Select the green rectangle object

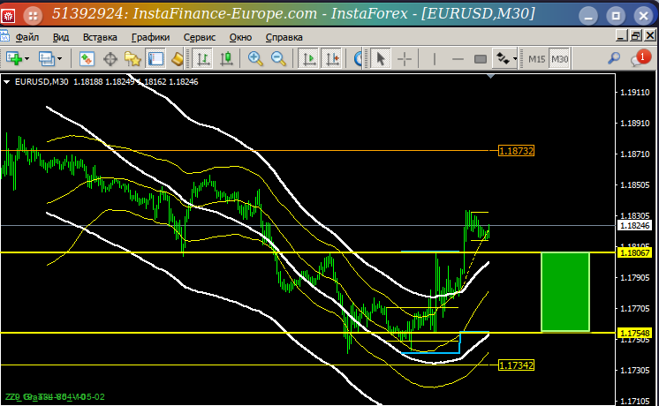tap(565, 292)
